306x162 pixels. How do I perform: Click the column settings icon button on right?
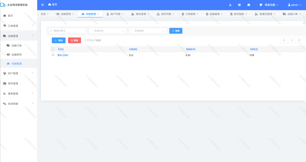299,40
